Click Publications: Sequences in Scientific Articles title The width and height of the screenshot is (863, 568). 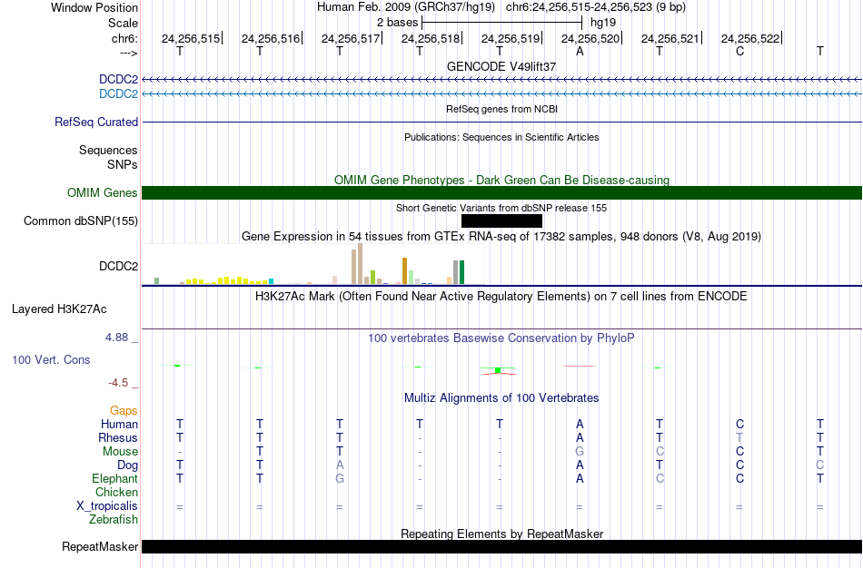pyautogui.click(x=501, y=137)
